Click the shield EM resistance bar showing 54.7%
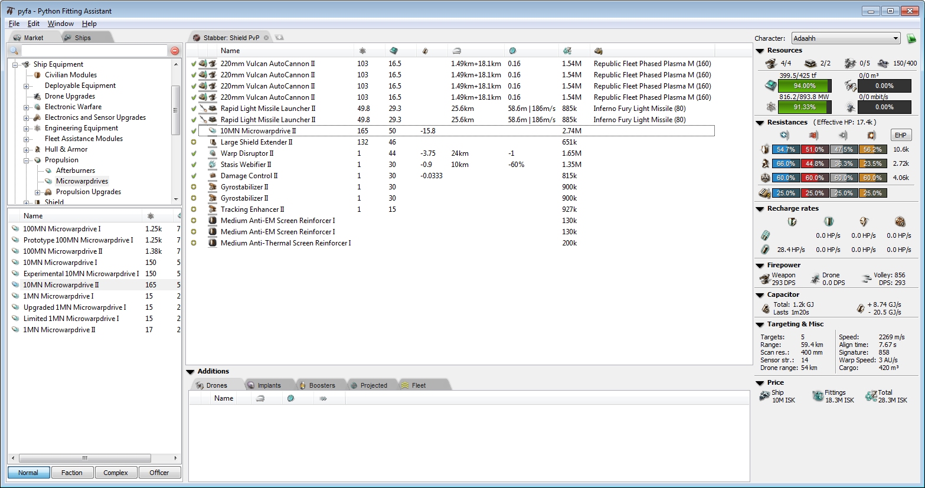 coord(786,150)
